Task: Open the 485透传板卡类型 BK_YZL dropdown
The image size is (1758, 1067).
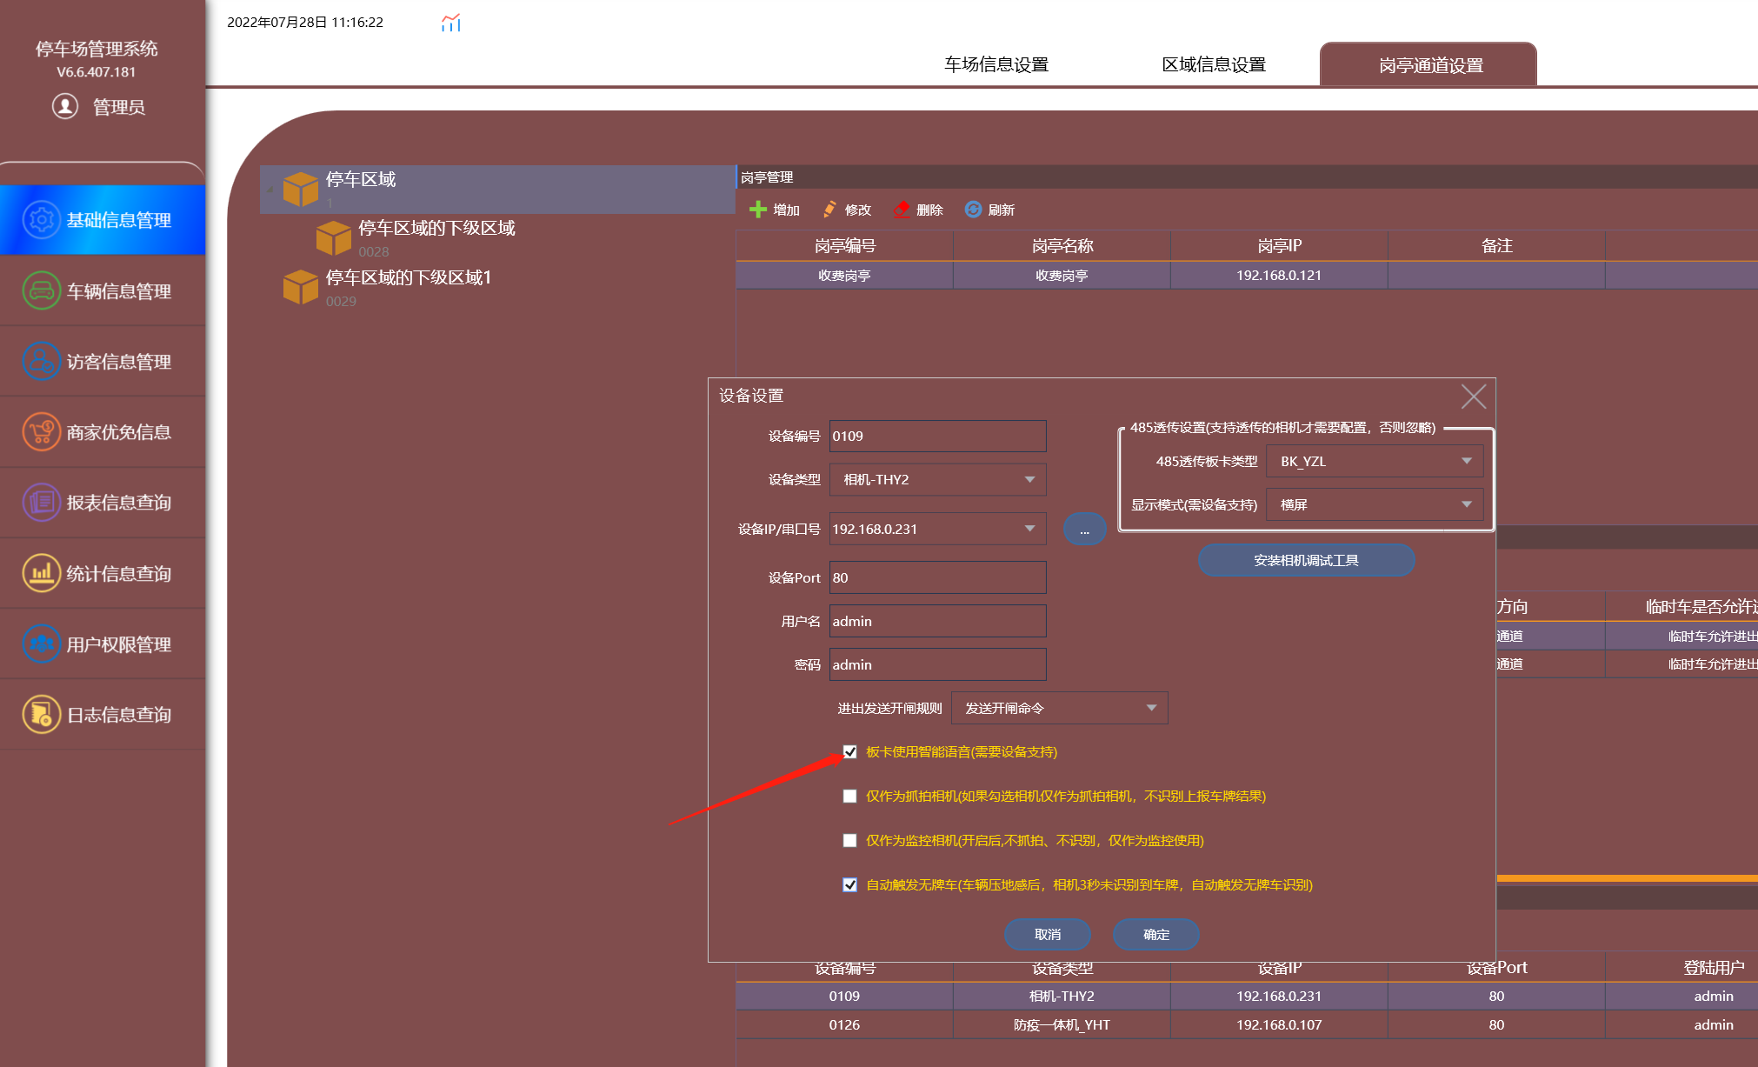Action: click(x=1375, y=462)
